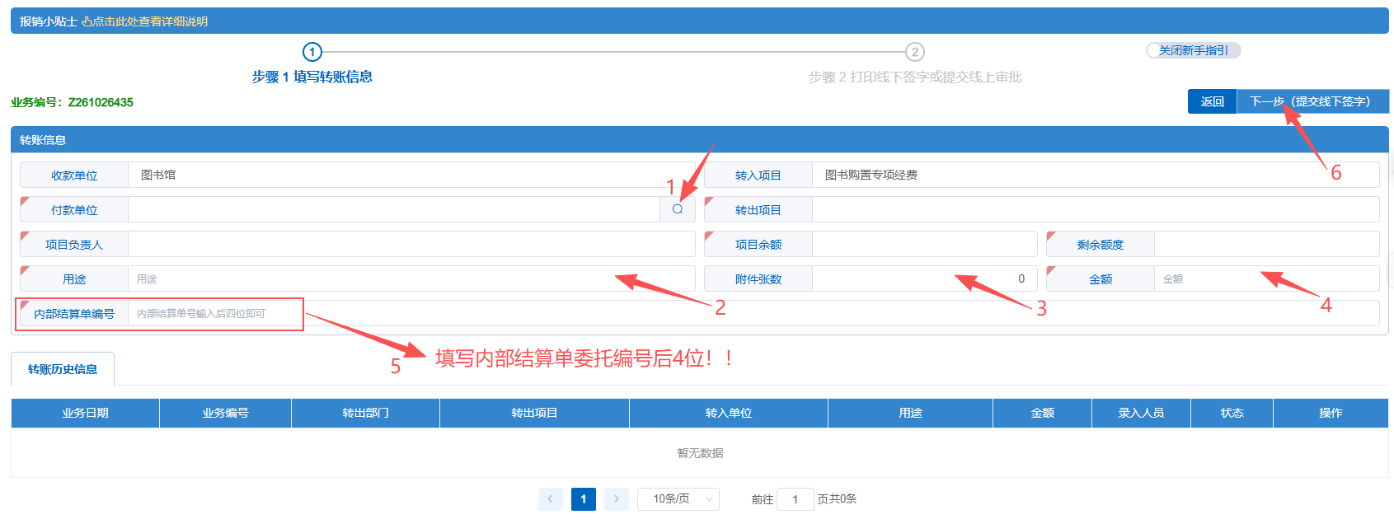Focus the 前往 page number input
This screenshot has width=1394, height=524.
point(796,499)
